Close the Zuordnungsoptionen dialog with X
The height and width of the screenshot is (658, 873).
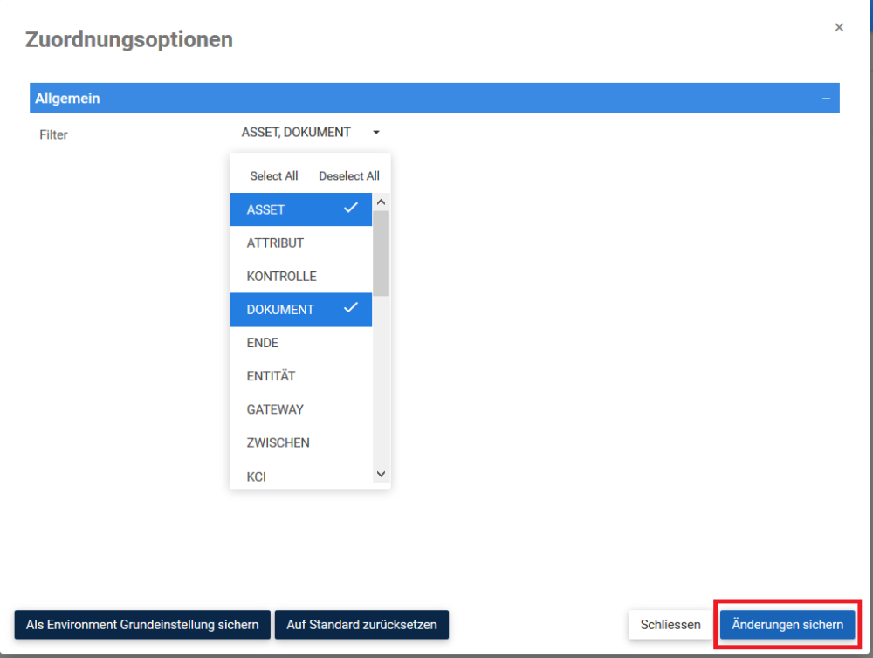coord(839,27)
